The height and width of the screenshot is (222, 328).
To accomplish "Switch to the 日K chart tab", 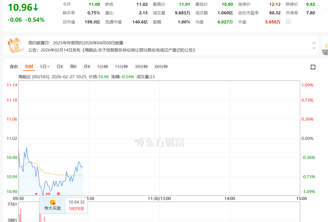I will click(60, 66).
